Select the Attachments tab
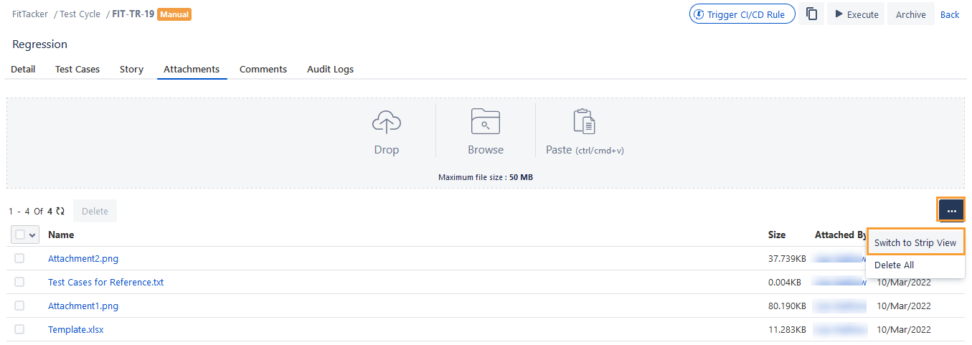 [192, 70]
